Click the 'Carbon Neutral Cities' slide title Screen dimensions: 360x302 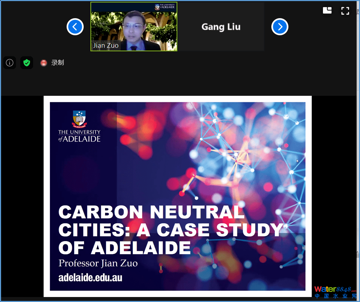click(x=170, y=230)
